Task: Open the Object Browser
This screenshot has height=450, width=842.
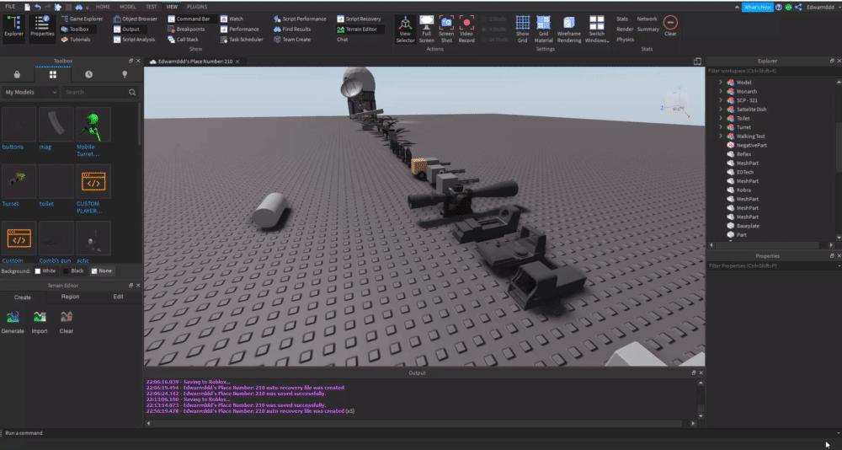Action: (136, 19)
